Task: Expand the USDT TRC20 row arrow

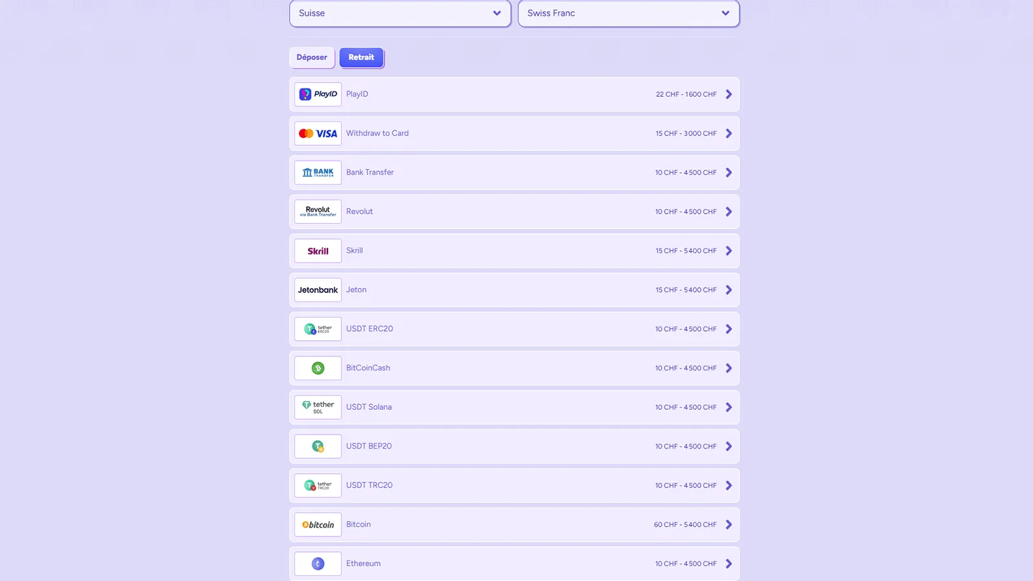Action: [x=729, y=485]
